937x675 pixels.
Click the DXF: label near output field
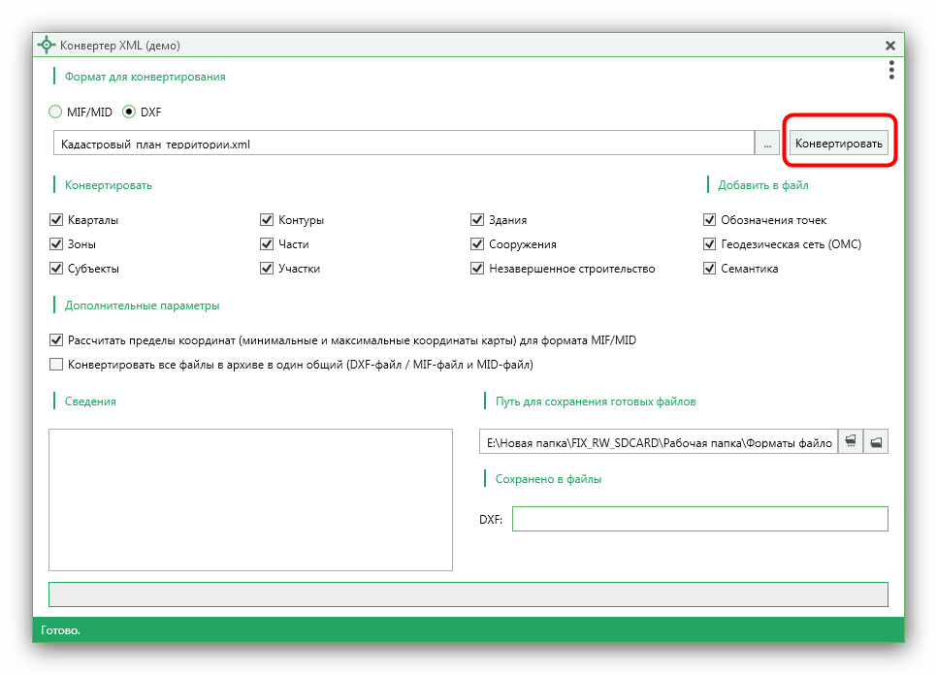(x=491, y=520)
